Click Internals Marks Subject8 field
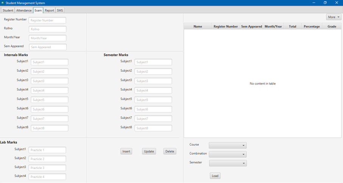Screen dimensions: 343x183 tap(50, 128)
